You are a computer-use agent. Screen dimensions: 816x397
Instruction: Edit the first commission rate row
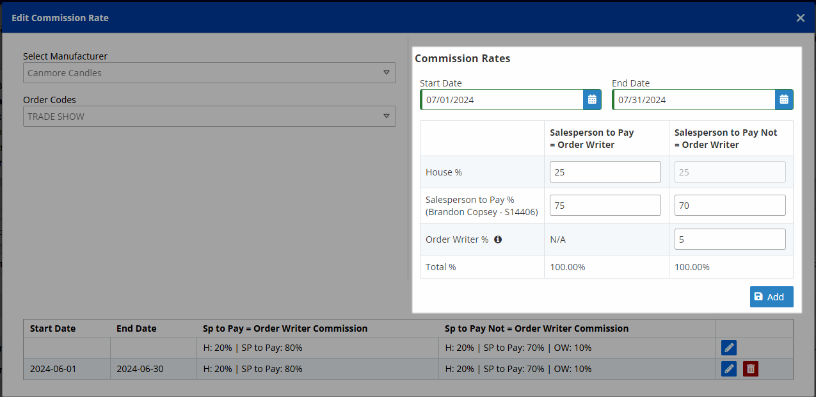coord(728,348)
